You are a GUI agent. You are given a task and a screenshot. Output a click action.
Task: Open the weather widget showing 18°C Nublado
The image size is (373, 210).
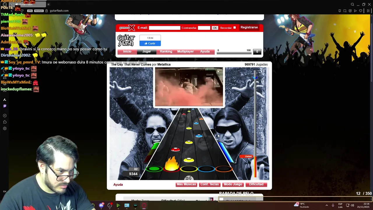pyautogui.click(x=302, y=205)
